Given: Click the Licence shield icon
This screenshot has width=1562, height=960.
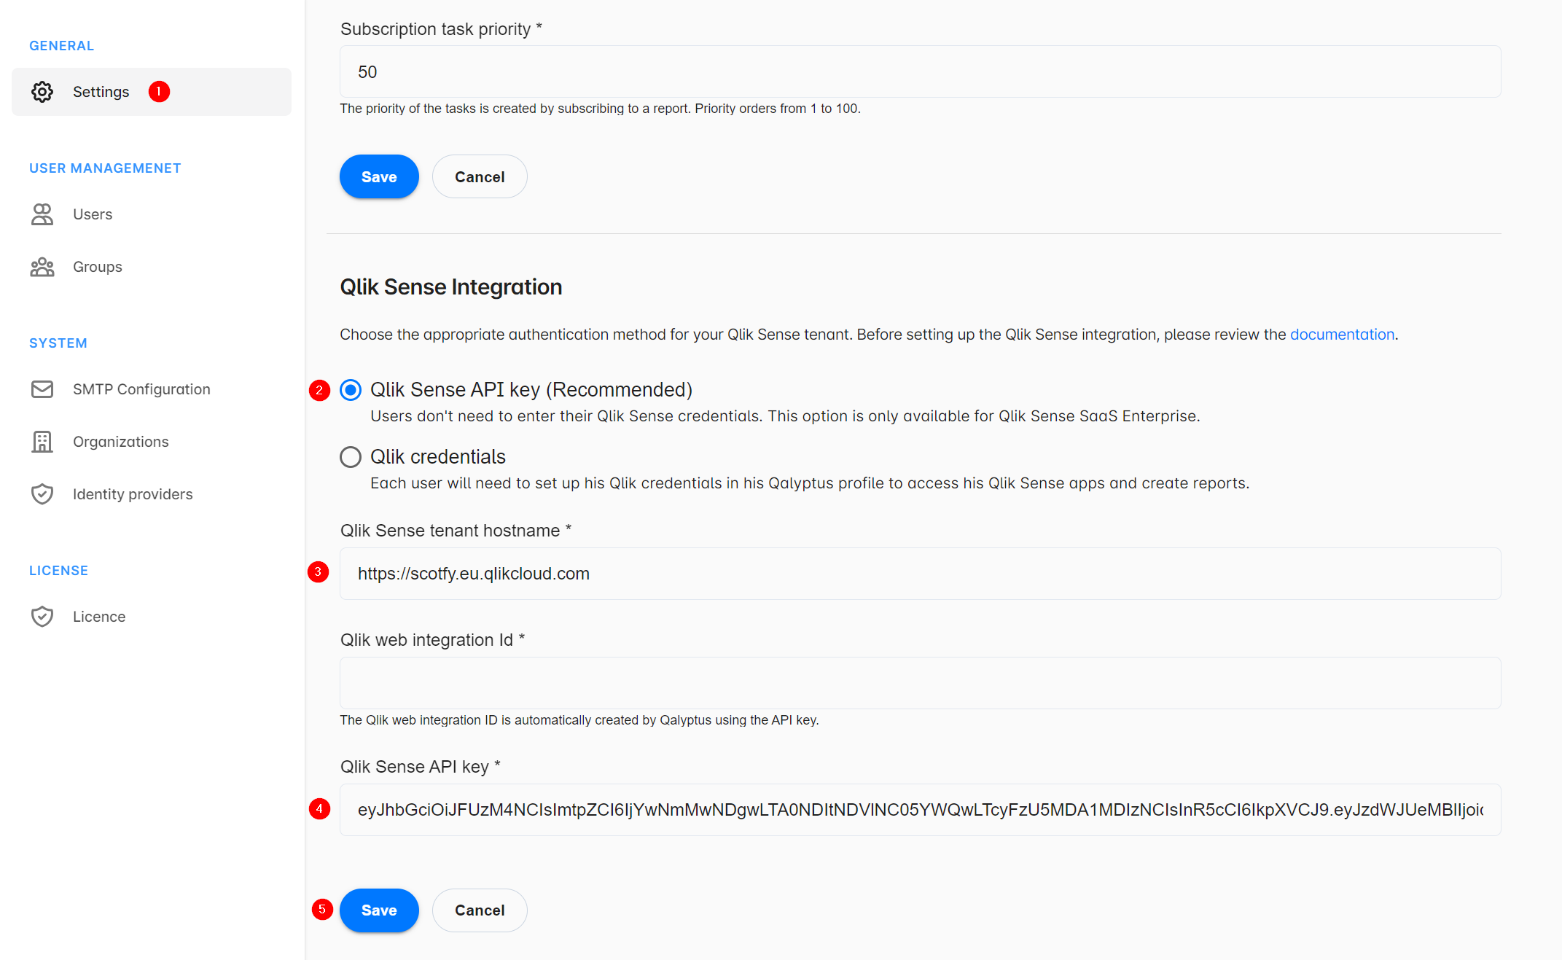Looking at the screenshot, I should (42, 616).
